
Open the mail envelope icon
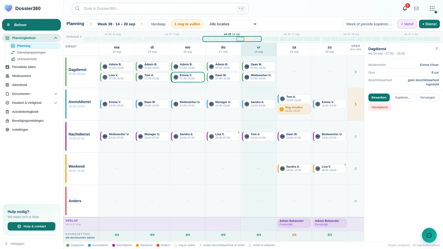point(416,9)
